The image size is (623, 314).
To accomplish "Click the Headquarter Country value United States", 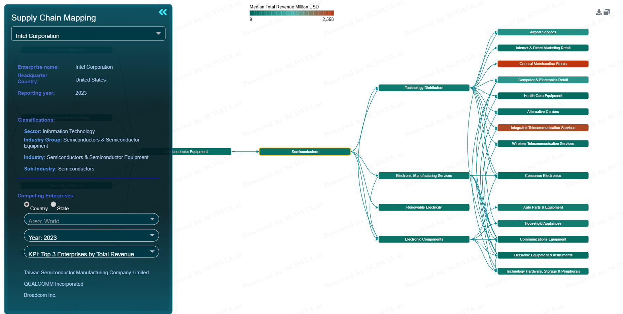I will pos(91,80).
